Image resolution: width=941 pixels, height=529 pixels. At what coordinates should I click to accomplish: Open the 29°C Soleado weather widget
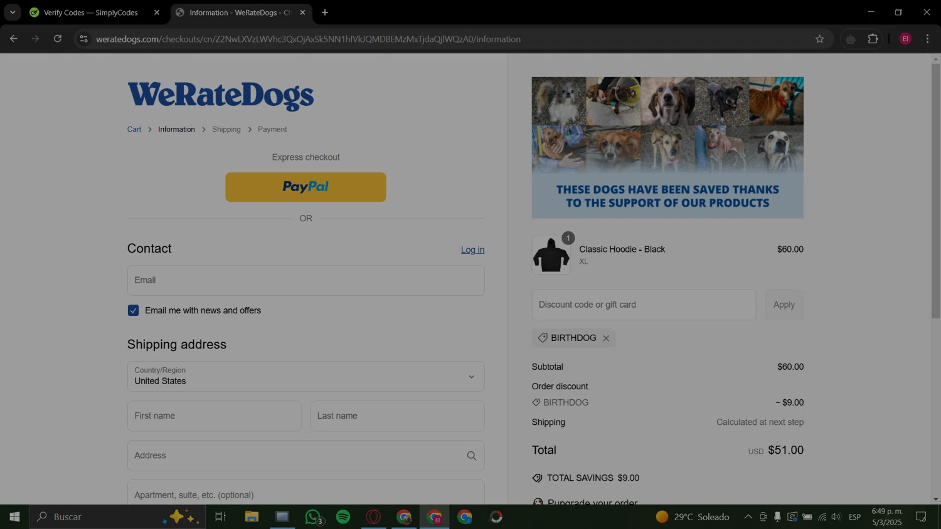[x=693, y=517]
